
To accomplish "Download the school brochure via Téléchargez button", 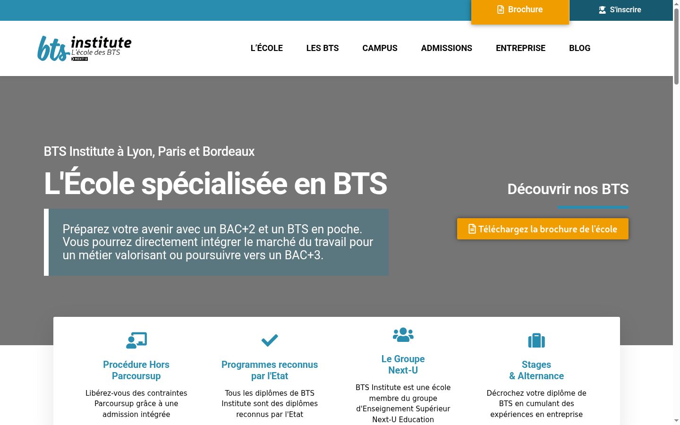I will (543, 229).
